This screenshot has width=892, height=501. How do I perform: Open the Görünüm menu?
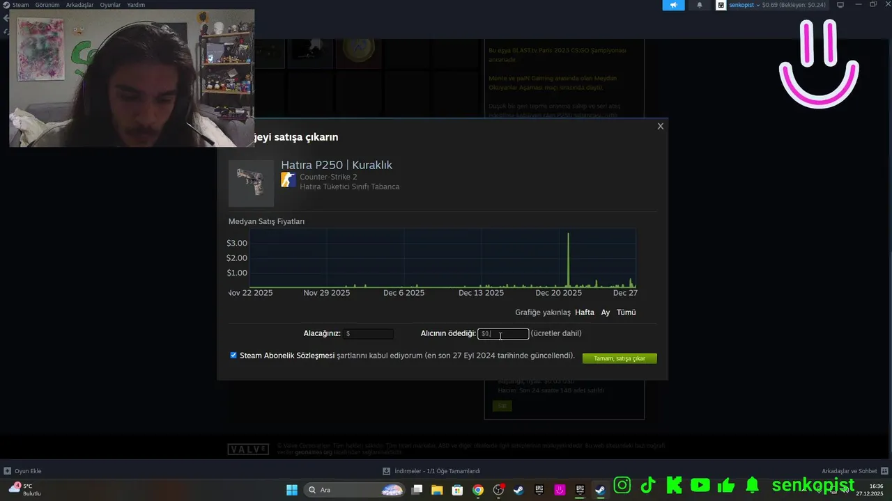(47, 5)
